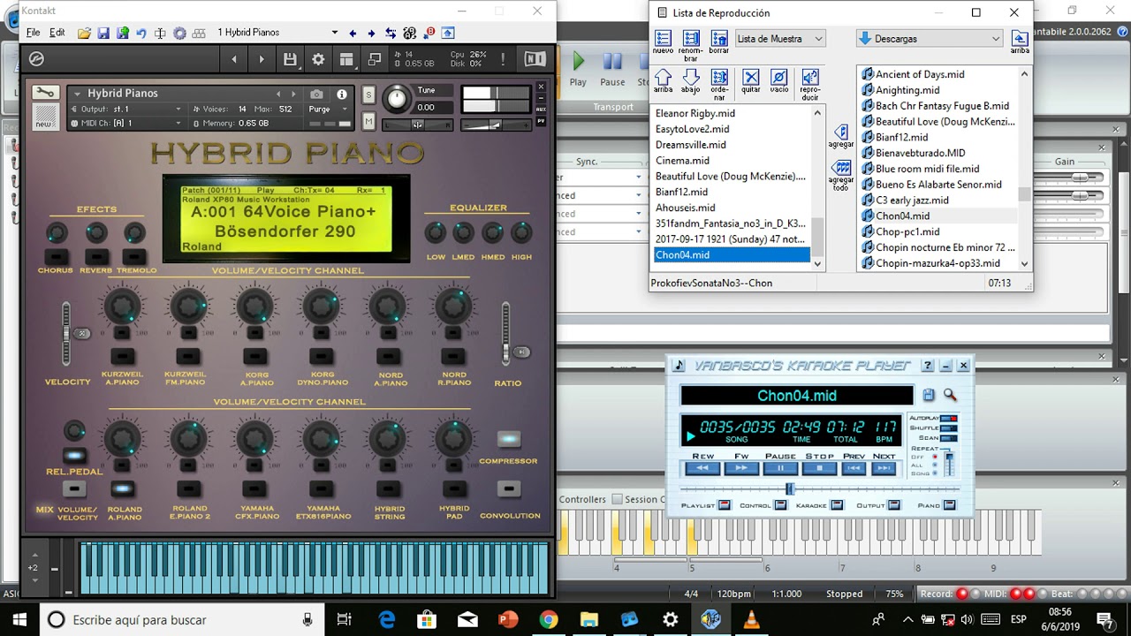Toggle the Piano window button
The height and width of the screenshot is (636, 1131).
pyautogui.click(x=949, y=505)
